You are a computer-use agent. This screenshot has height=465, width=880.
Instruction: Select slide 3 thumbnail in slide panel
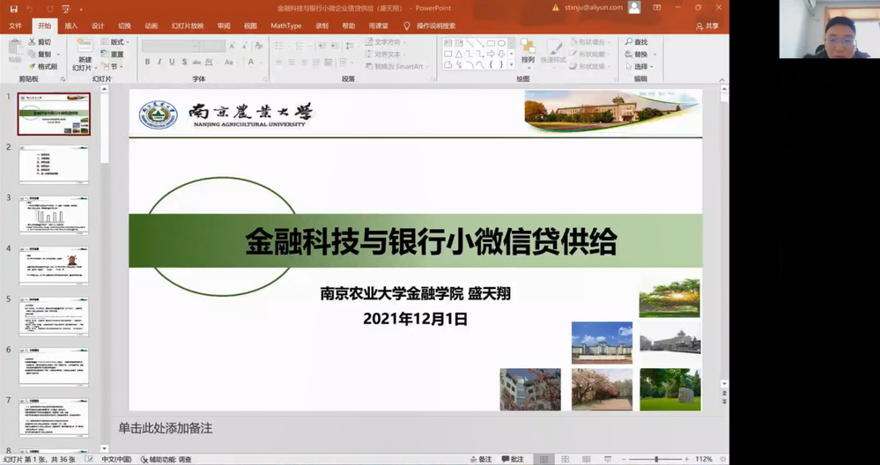(54, 214)
